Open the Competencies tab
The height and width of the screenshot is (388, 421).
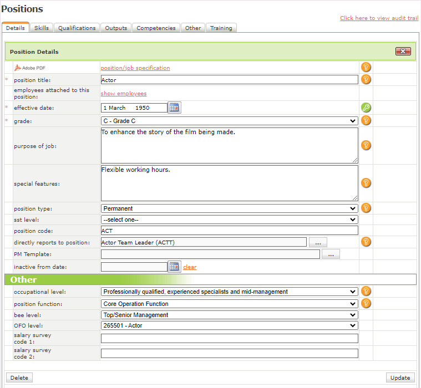tap(156, 28)
